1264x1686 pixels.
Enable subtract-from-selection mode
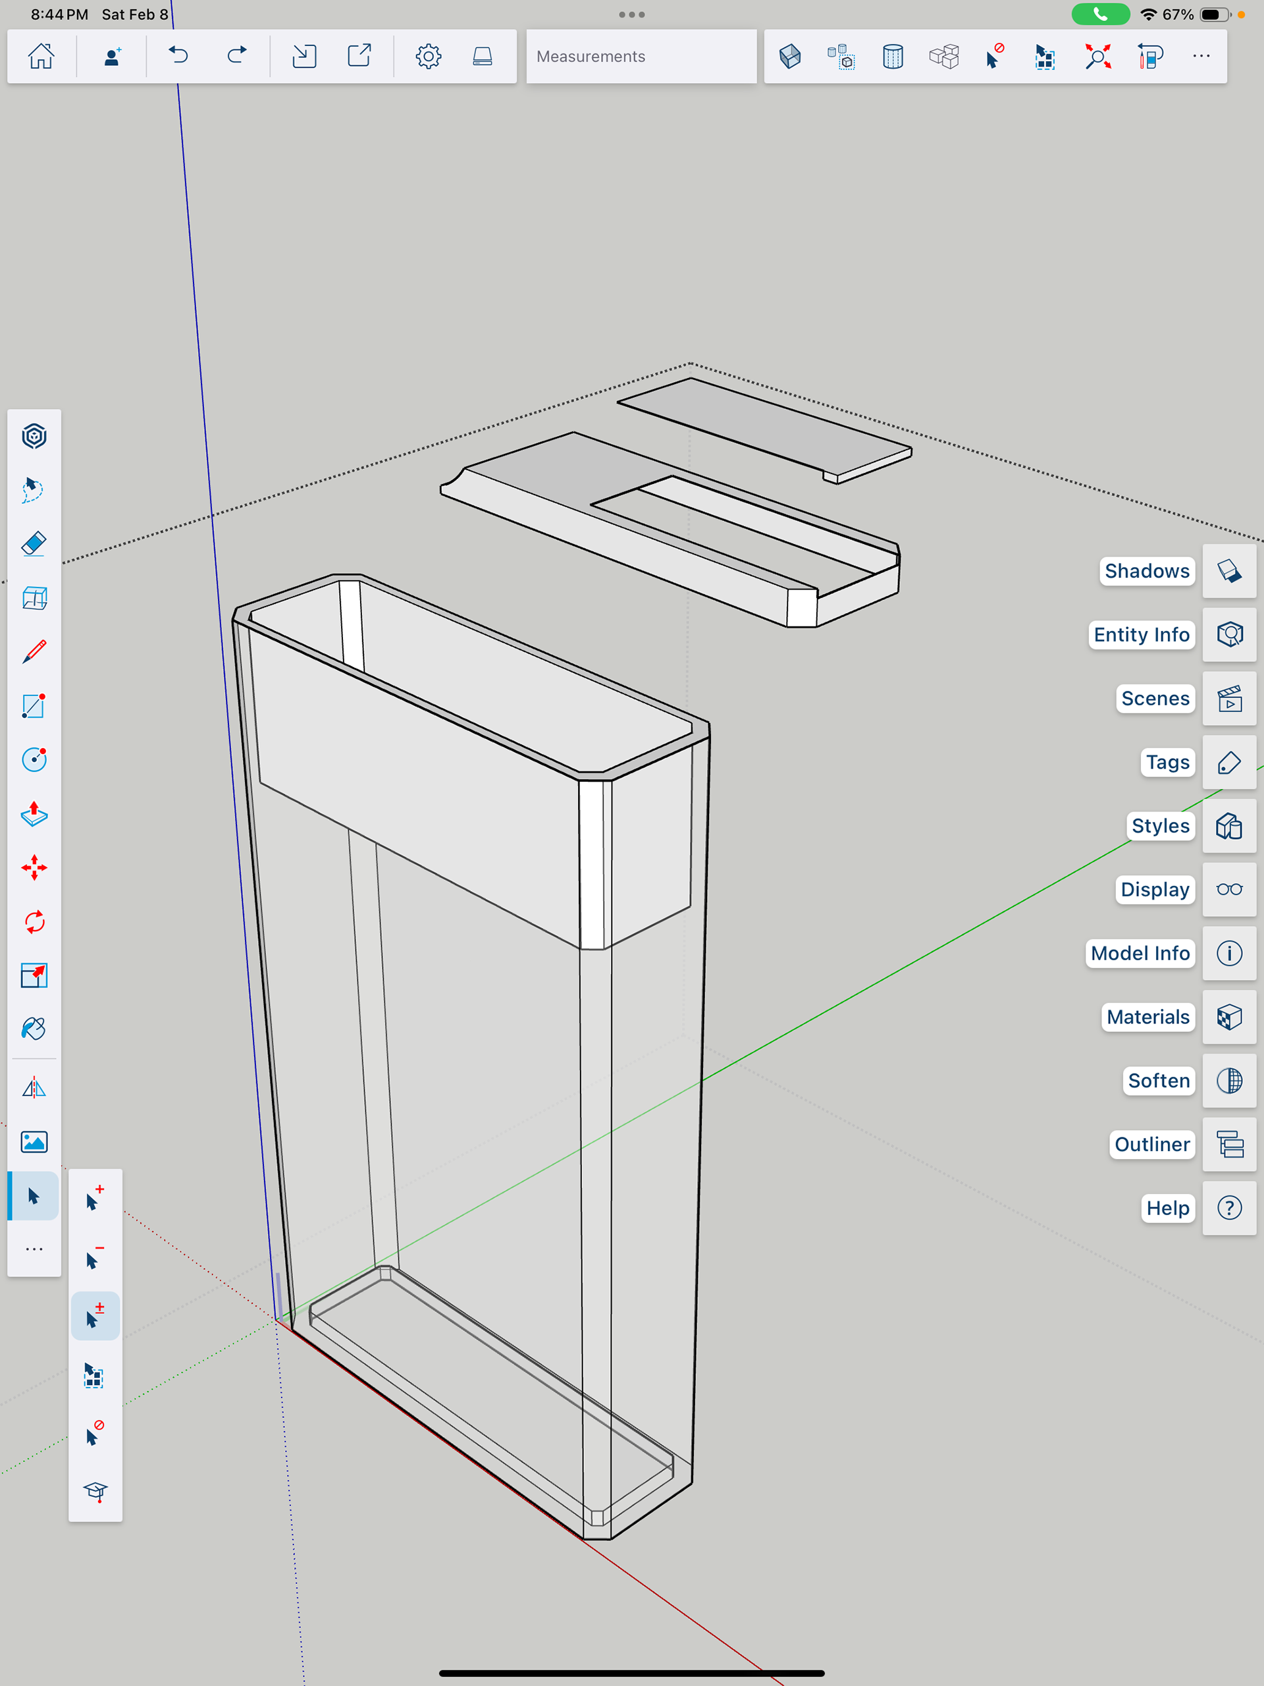[x=95, y=1258]
